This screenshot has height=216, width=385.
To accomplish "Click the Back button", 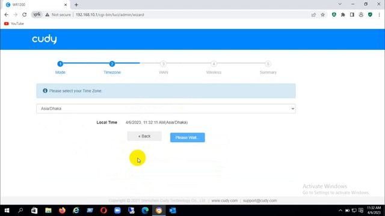I will (x=144, y=136).
